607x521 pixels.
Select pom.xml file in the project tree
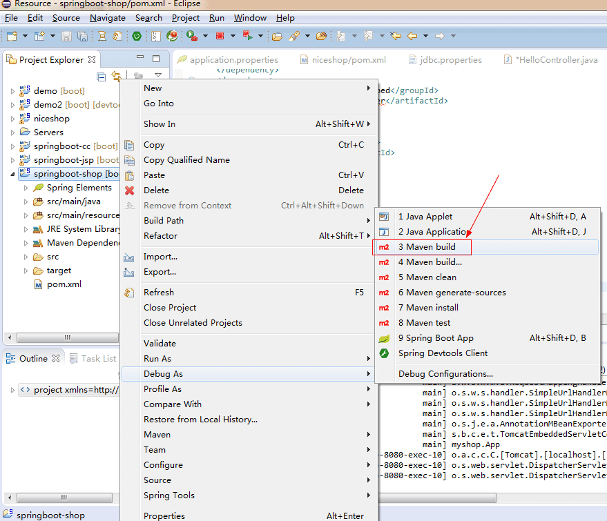(x=64, y=284)
